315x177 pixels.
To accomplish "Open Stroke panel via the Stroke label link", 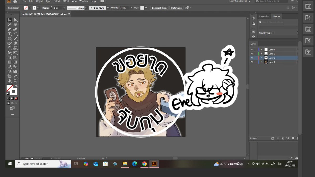I will pos(45,8).
